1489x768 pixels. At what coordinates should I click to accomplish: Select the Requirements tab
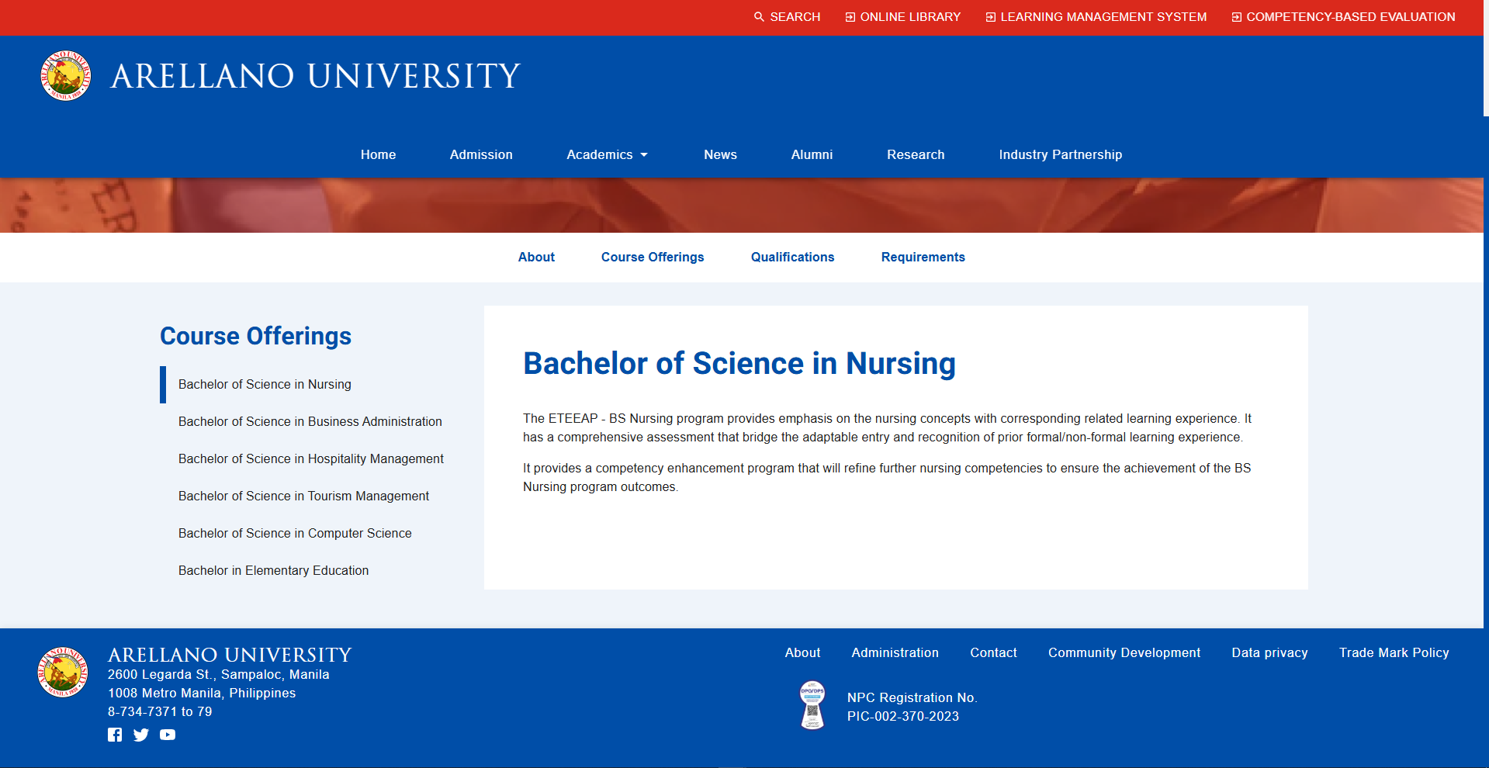point(923,257)
